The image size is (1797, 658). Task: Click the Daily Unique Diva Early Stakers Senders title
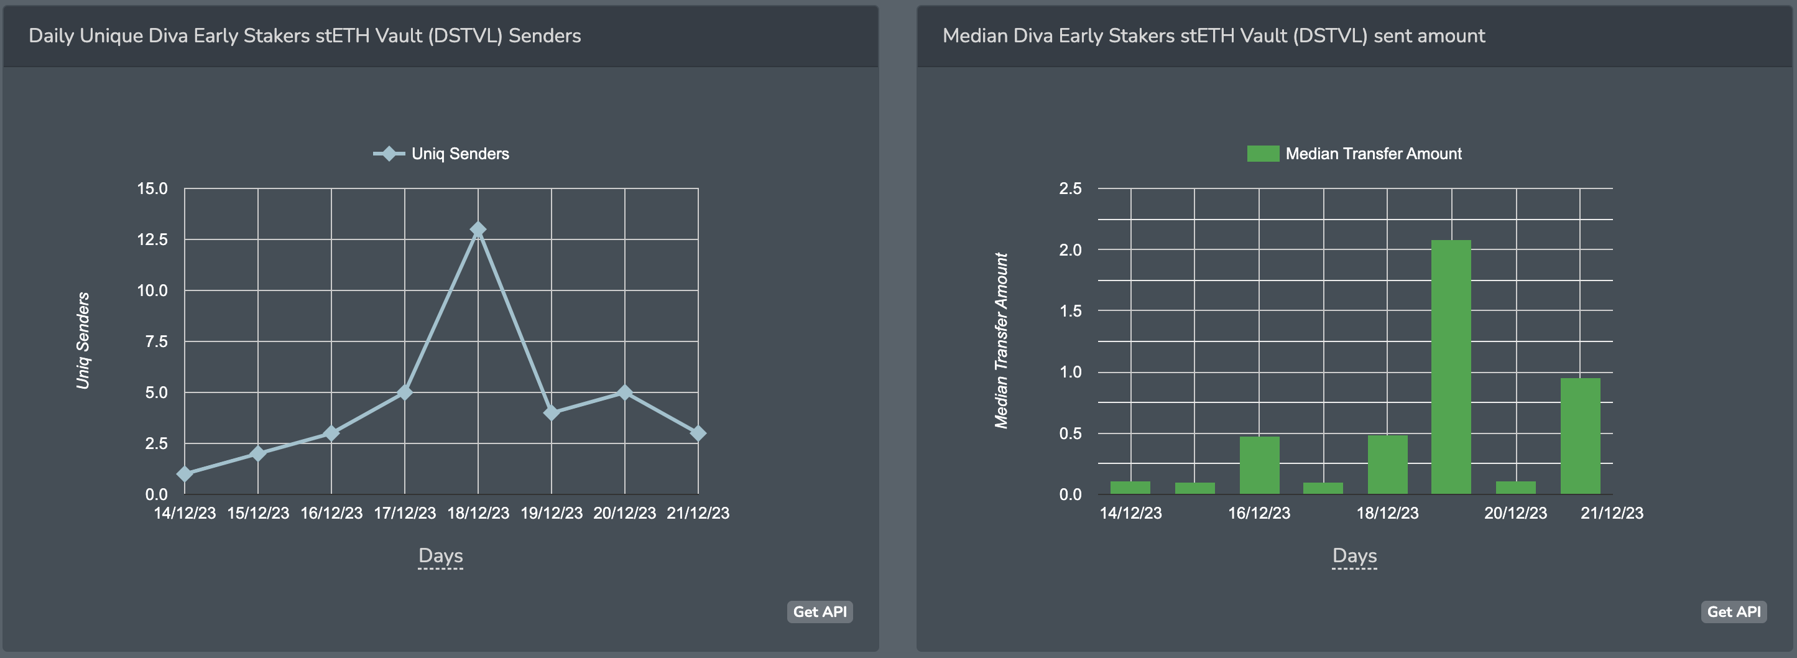point(305,36)
